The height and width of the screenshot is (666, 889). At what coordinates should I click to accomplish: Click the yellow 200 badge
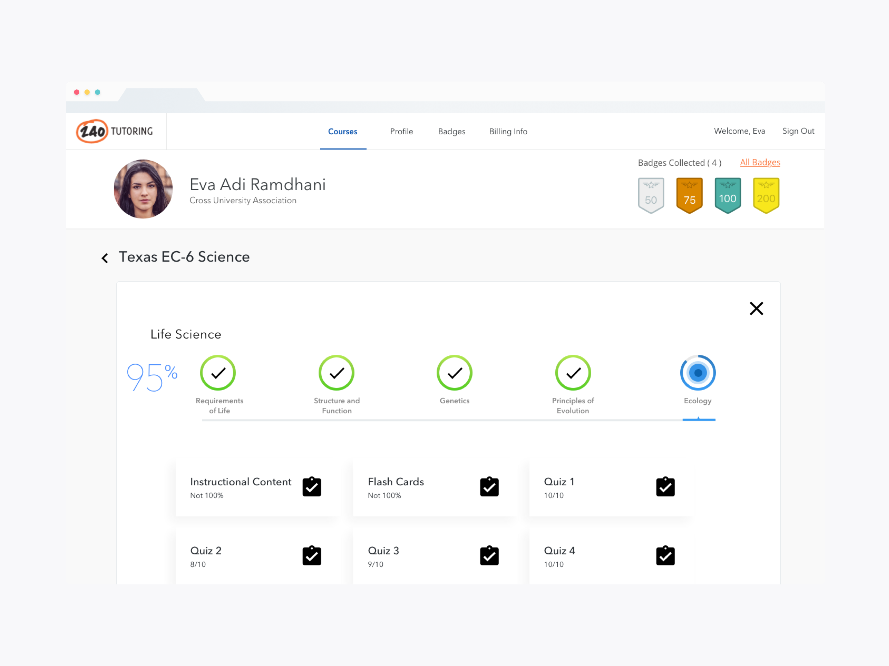[x=766, y=195]
